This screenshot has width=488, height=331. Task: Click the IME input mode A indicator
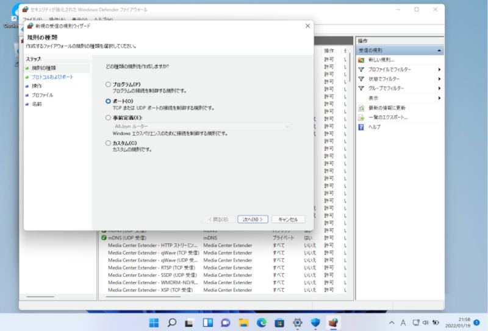click(403, 323)
